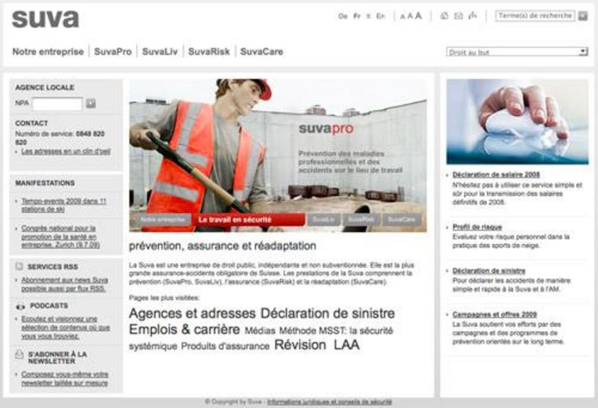Open the SuvaLiv menu
The width and height of the screenshot is (598, 408).
pyautogui.click(x=159, y=52)
